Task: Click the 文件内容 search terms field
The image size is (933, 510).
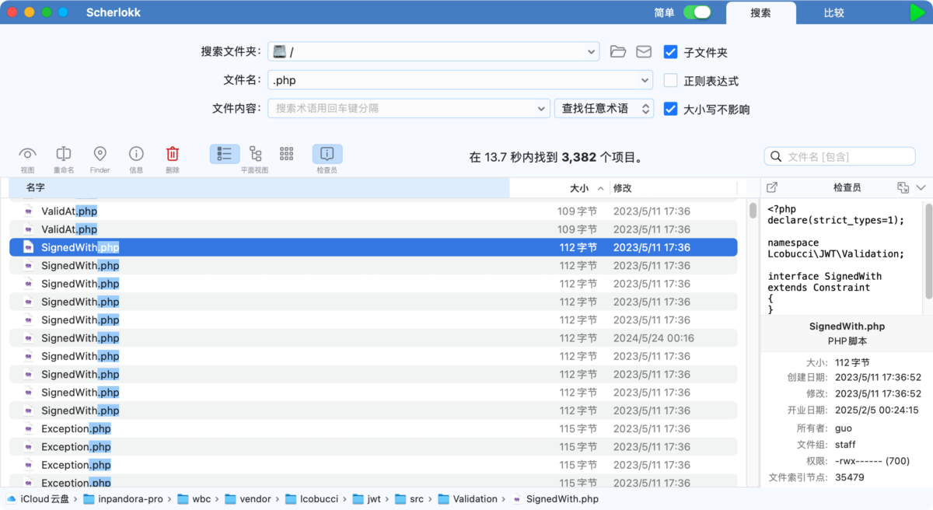Action: 409,109
